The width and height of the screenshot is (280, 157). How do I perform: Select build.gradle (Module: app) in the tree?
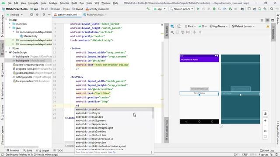tap(28, 61)
